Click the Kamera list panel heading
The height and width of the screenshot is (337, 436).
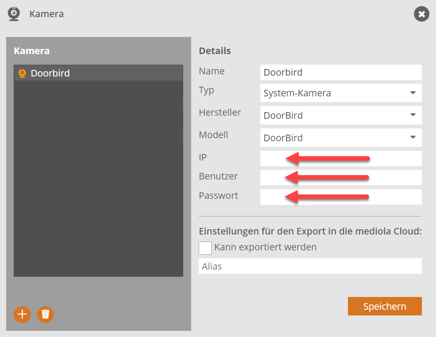[32, 51]
